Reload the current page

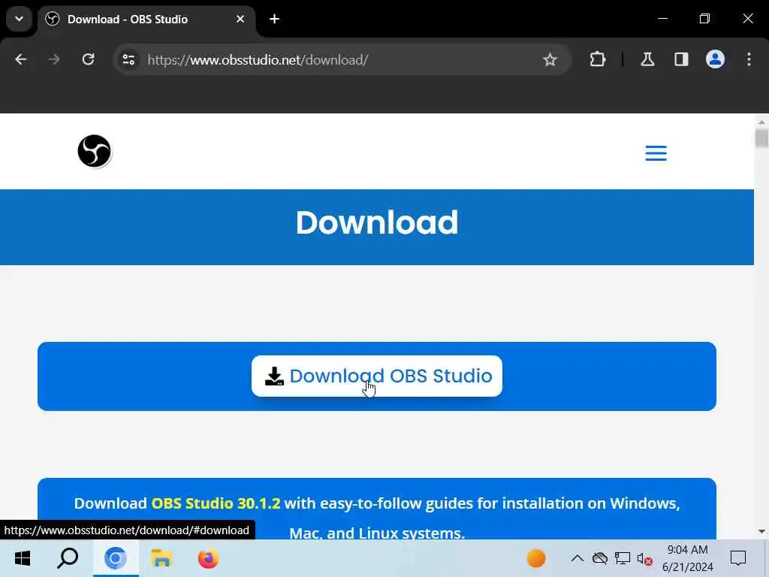tap(89, 60)
